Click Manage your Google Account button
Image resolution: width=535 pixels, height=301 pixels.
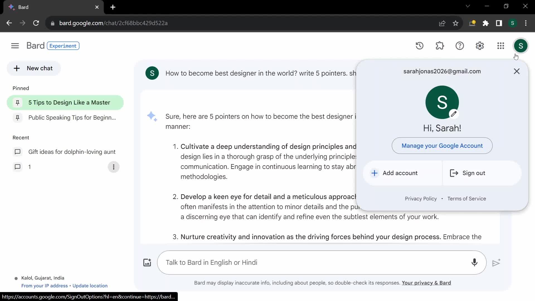coord(442,146)
